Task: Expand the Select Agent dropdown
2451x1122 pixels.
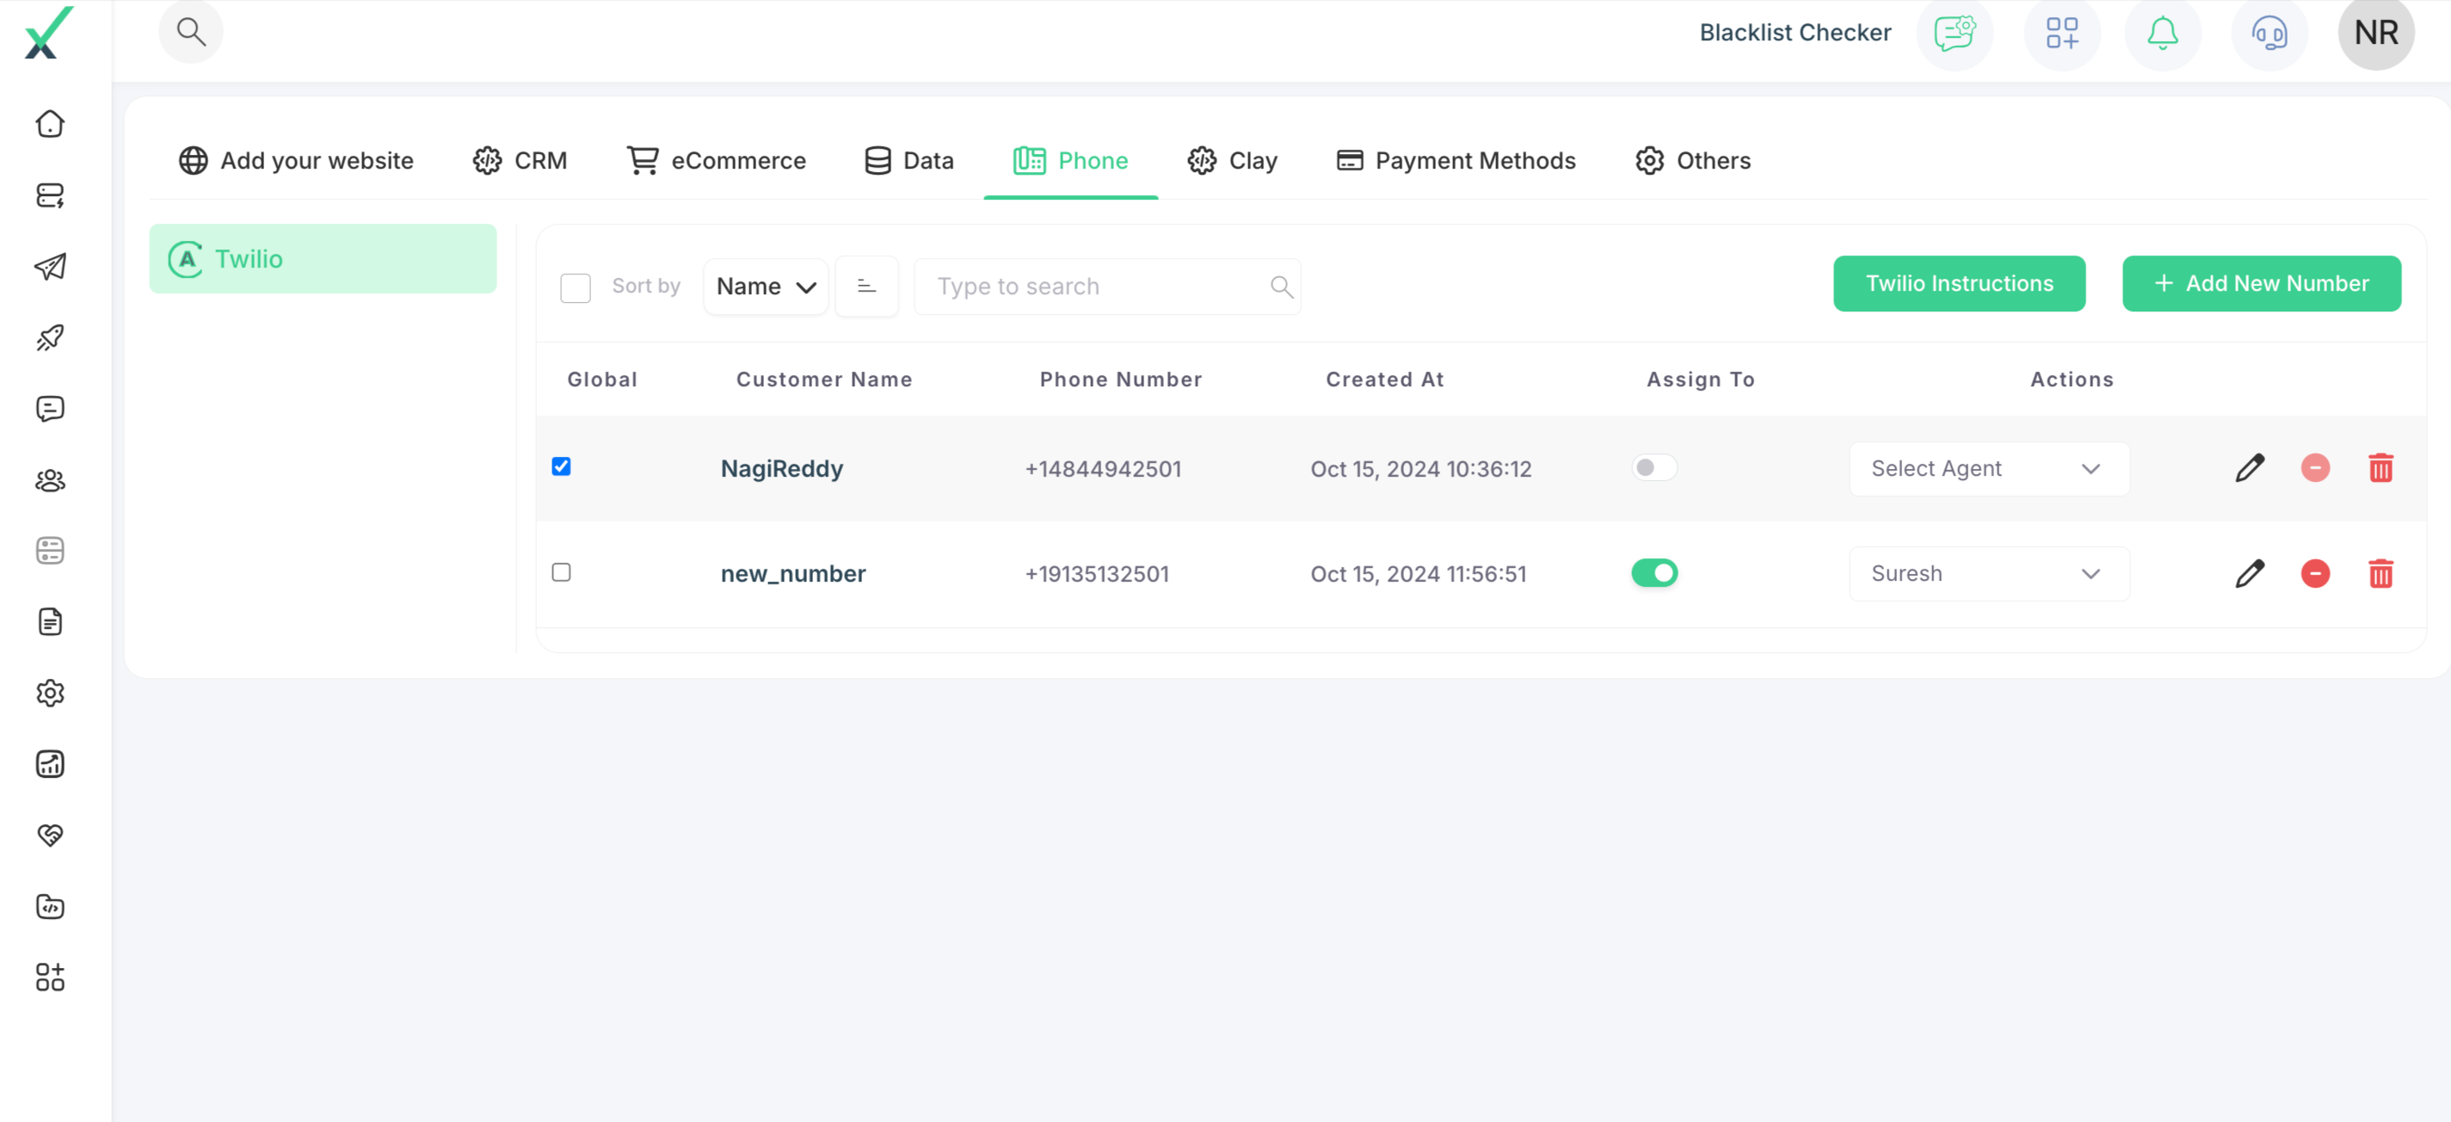Action: tap(1988, 468)
